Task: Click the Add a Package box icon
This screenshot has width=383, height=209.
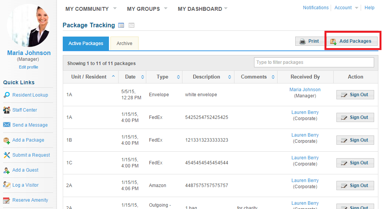Action: 7,140
